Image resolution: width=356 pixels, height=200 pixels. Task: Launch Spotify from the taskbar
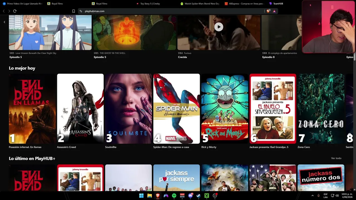click(x=174, y=196)
